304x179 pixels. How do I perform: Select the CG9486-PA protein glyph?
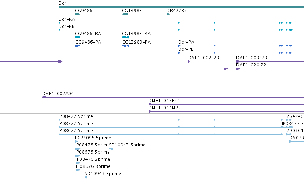click(78, 46)
